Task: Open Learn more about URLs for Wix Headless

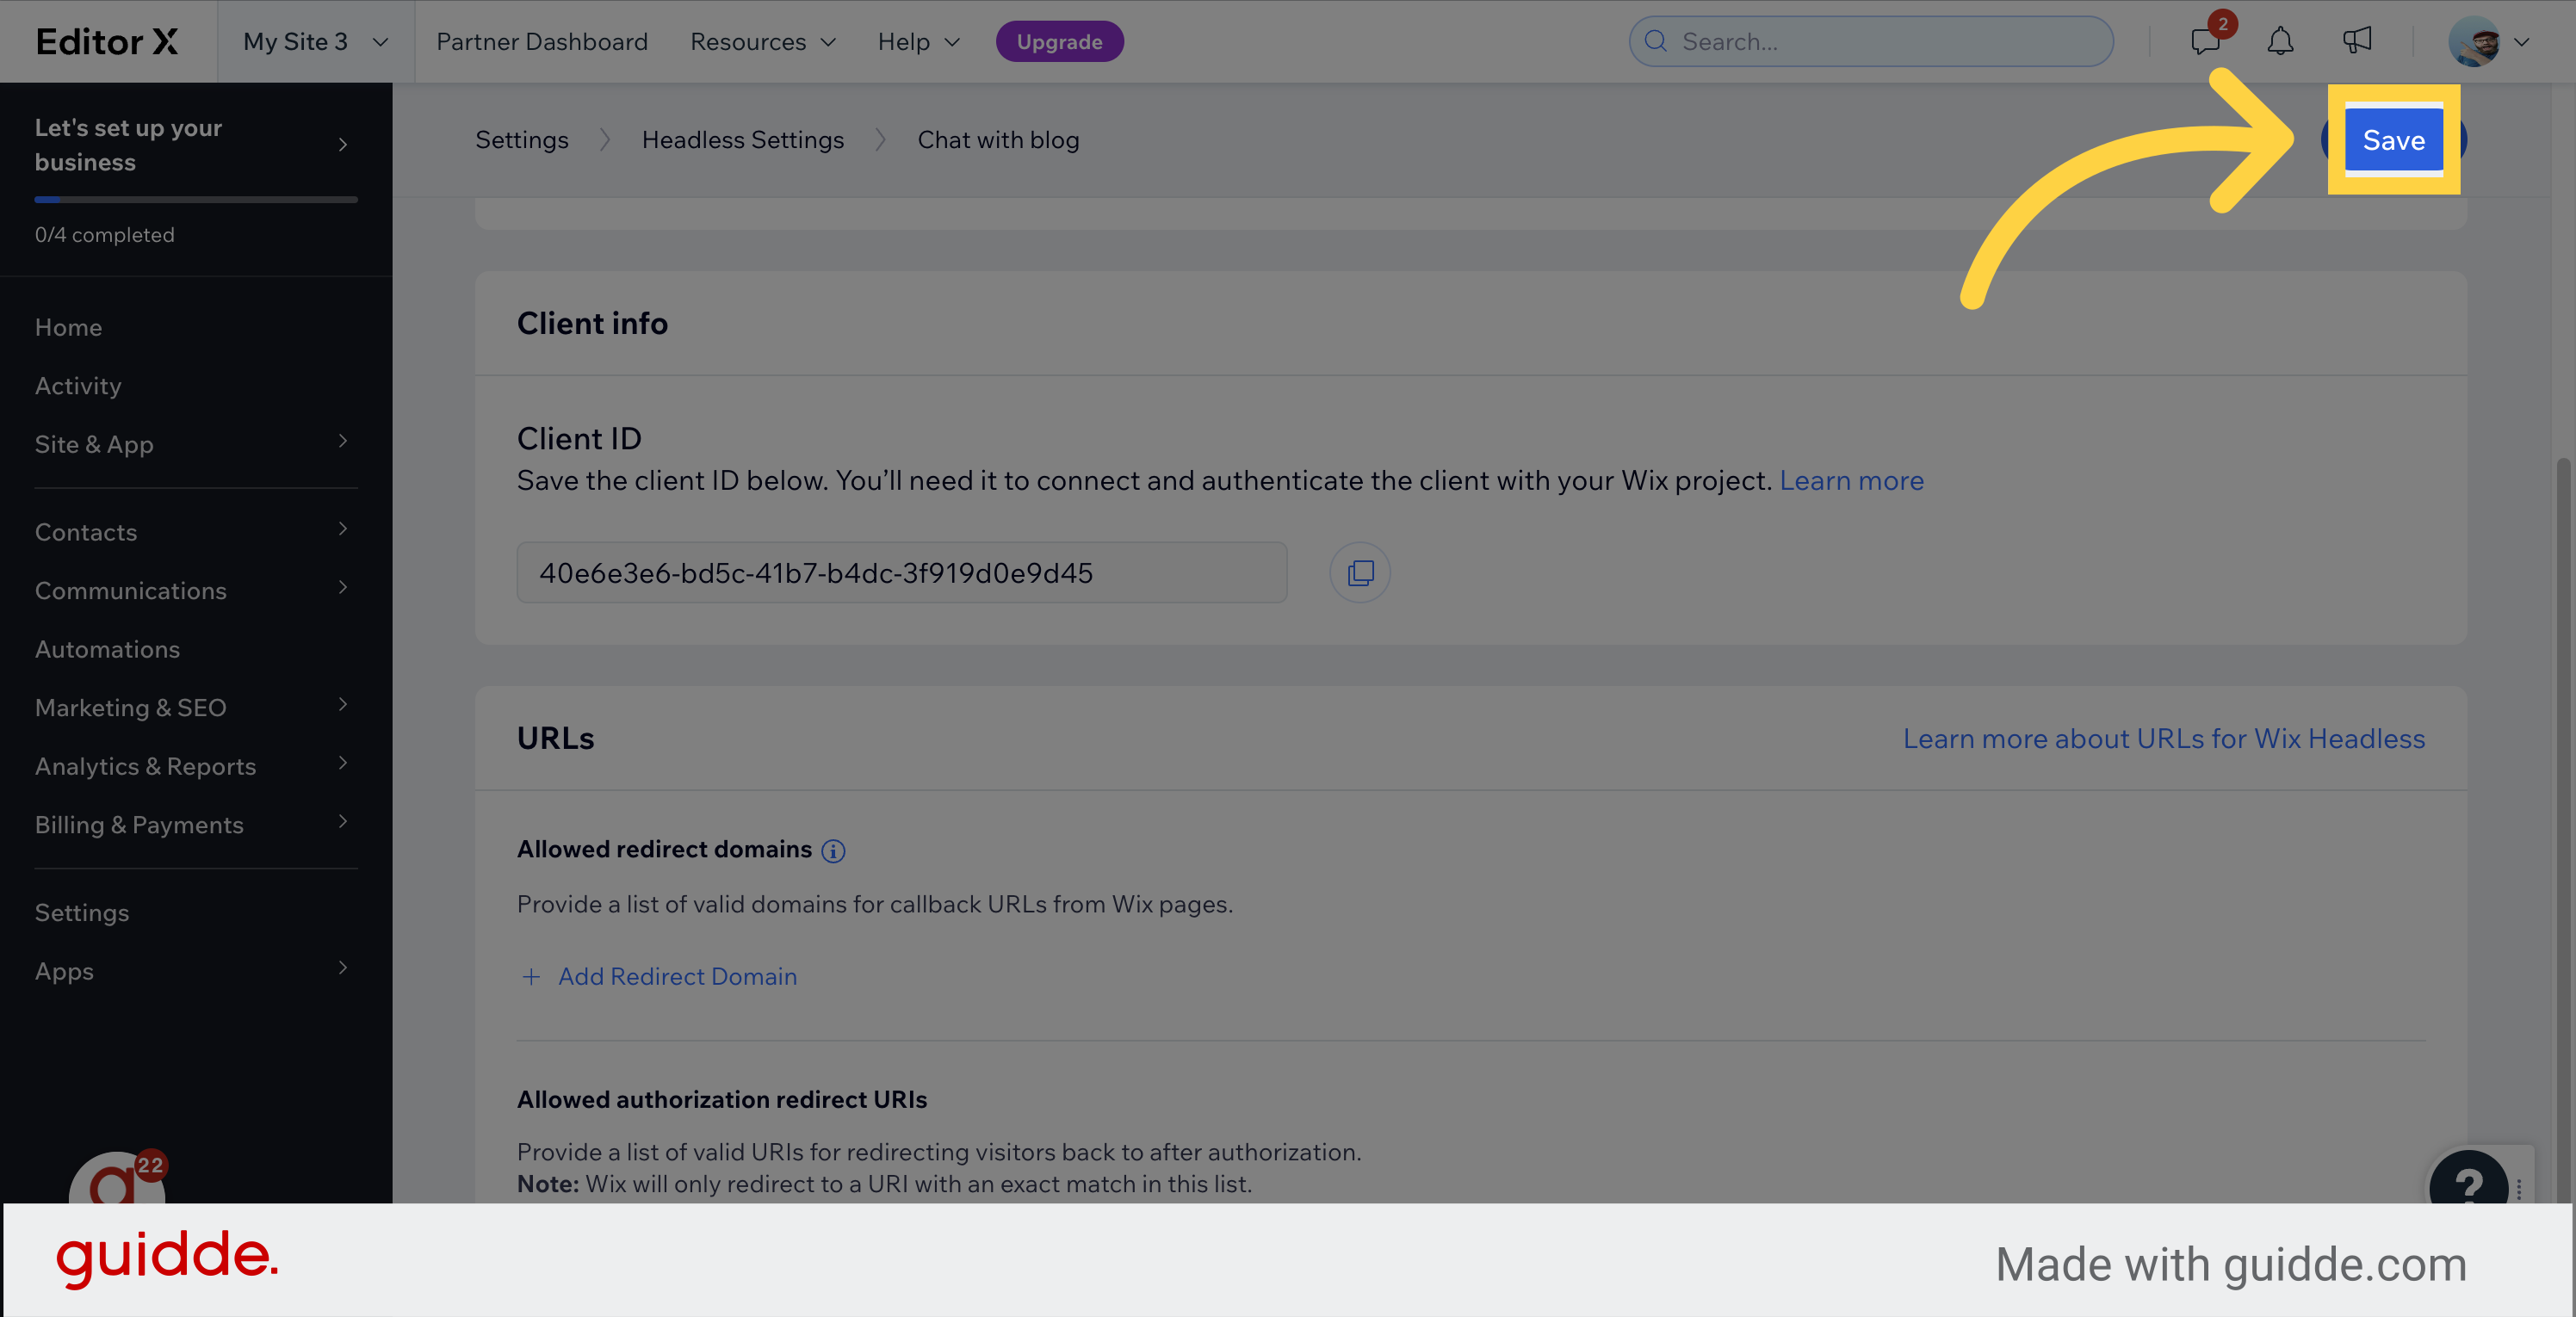Action: pyautogui.click(x=2163, y=739)
